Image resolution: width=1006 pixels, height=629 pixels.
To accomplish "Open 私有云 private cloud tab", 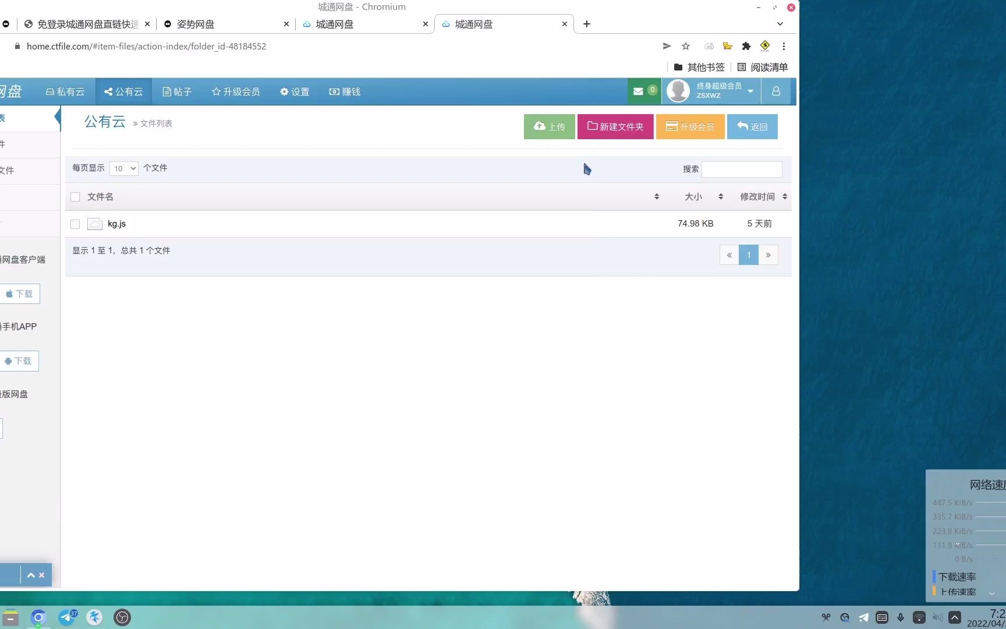I will click(x=65, y=91).
